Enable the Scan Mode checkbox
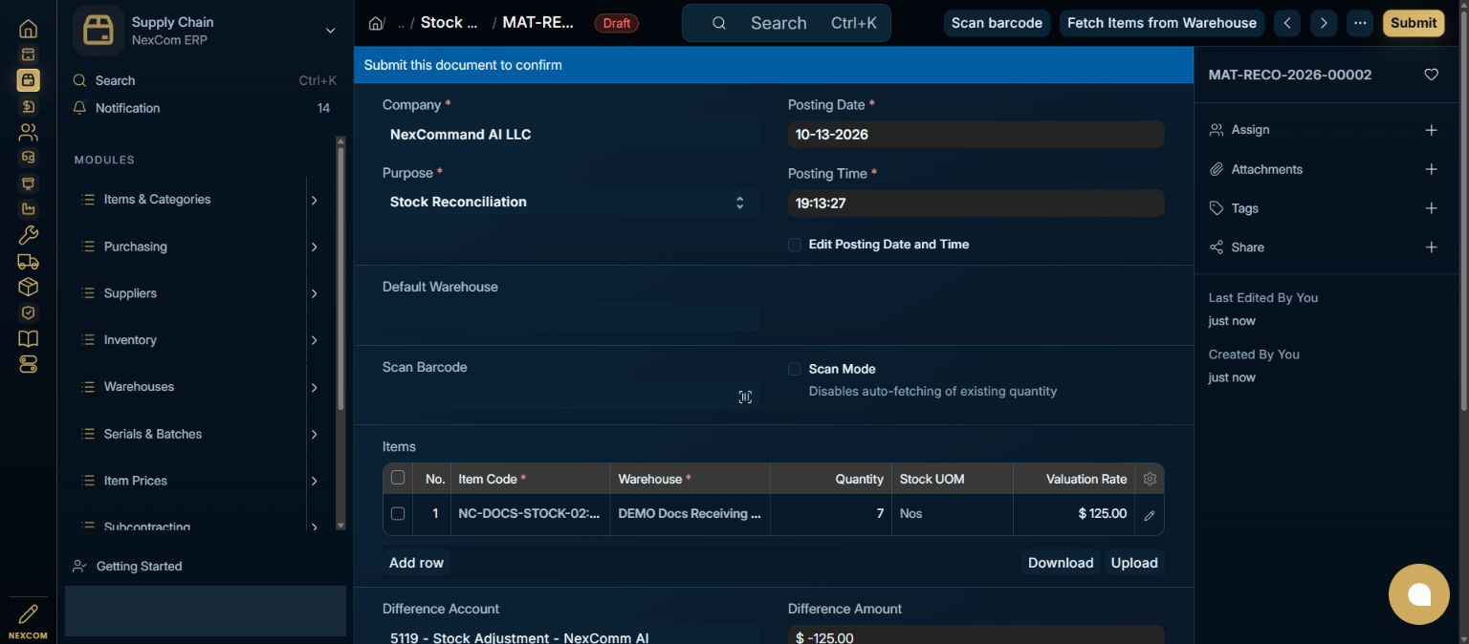Viewport: 1469px width, 644px height. [795, 369]
